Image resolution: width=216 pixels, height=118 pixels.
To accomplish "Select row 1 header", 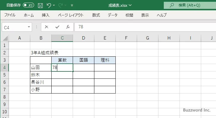I will 4,45.
